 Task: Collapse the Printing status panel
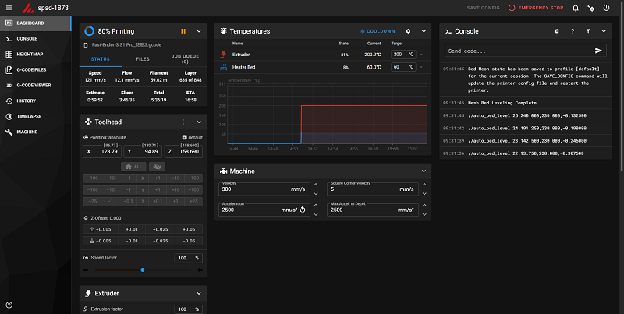pyautogui.click(x=199, y=31)
